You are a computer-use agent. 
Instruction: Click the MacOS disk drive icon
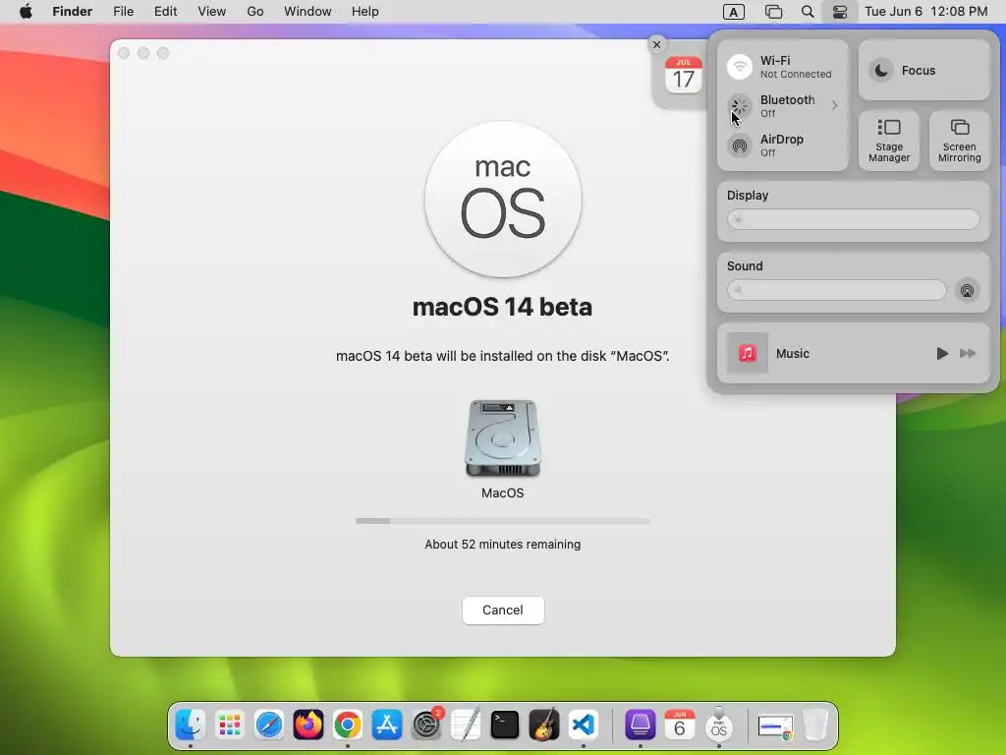tap(502, 438)
